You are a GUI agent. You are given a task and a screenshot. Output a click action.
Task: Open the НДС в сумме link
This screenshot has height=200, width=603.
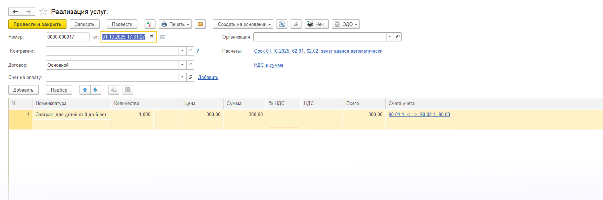pyautogui.click(x=269, y=65)
